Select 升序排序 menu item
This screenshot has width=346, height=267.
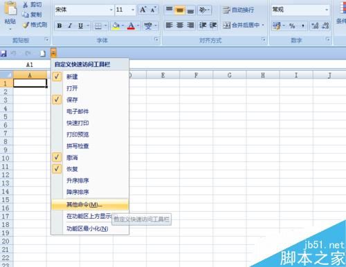coord(89,181)
